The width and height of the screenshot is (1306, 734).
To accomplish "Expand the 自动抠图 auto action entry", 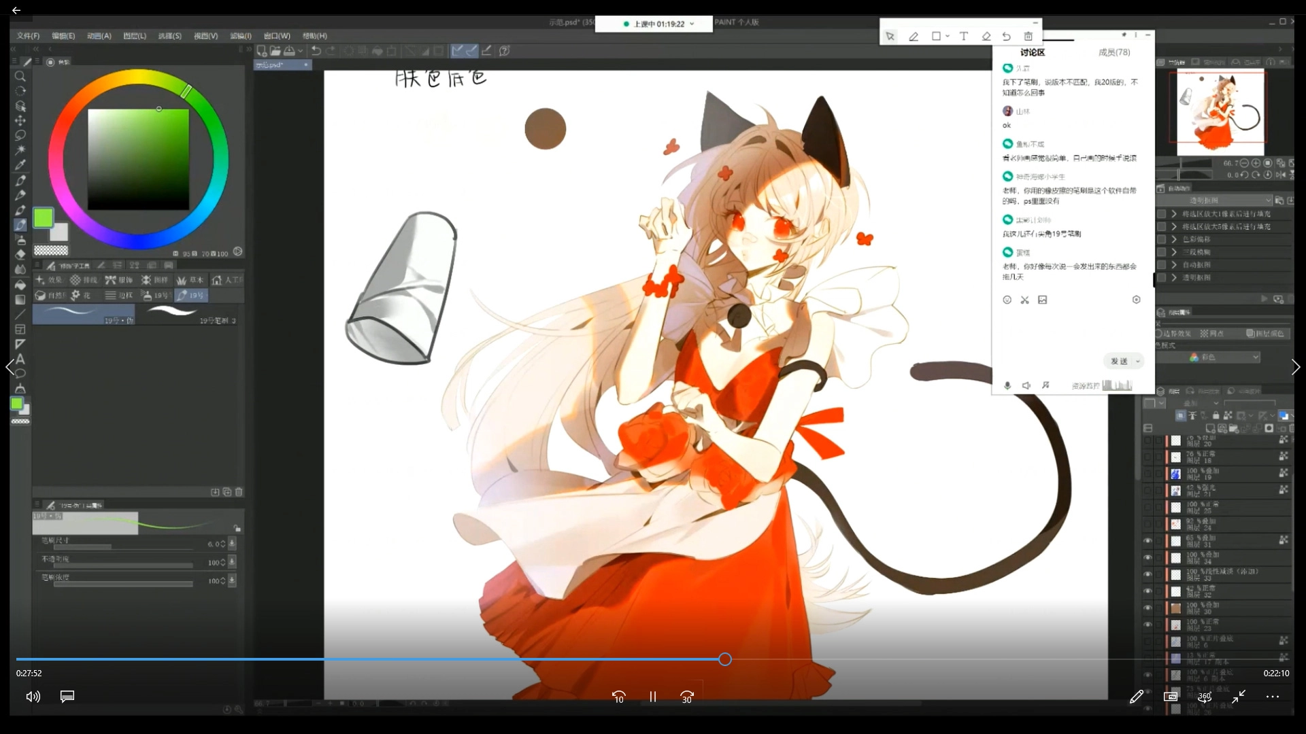I will [x=1175, y=265].
